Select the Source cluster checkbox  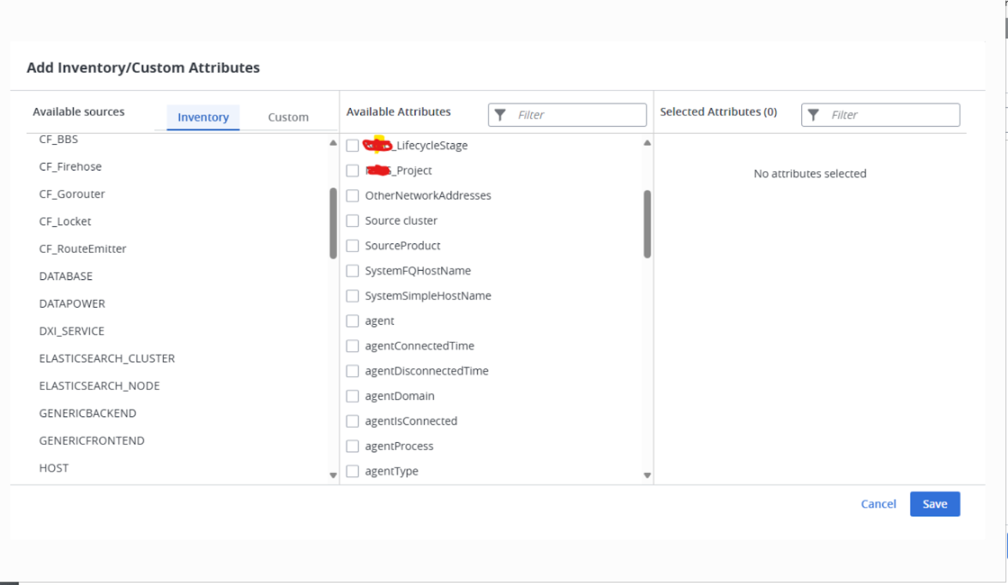[353, 221]
